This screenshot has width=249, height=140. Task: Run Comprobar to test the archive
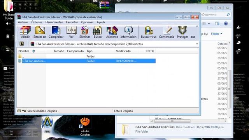[x=56, y=32]
